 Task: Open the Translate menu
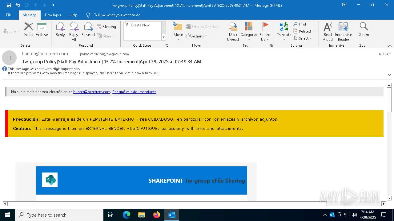(x=284, y=32)
